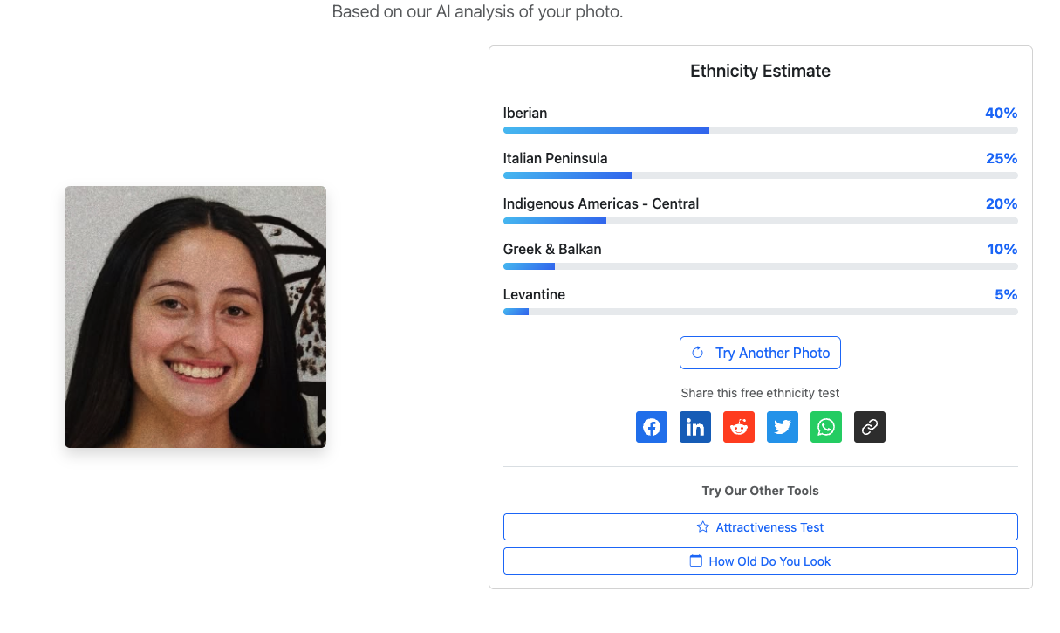1060x633 pixels.
Task: Post results using the Reddit icon
Action: tap(739, 427)
